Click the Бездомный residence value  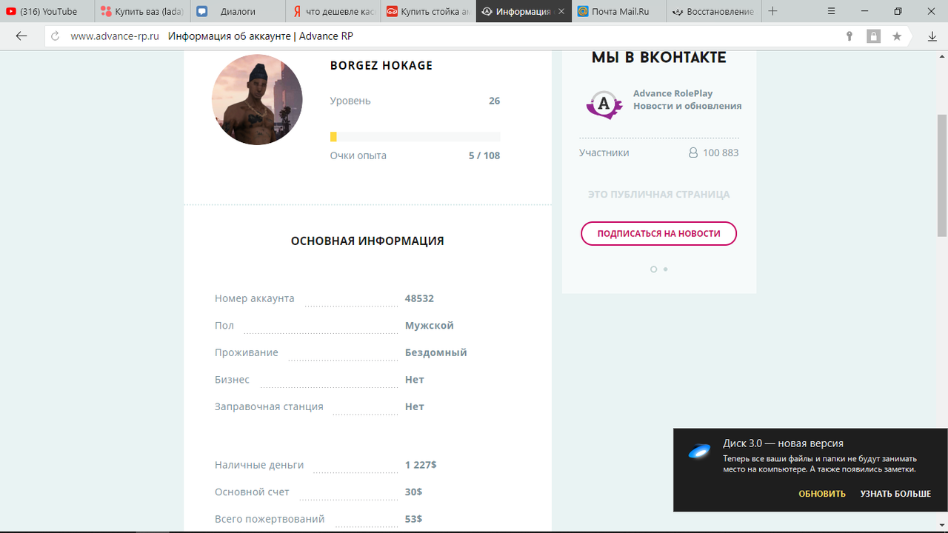point(435,352)
